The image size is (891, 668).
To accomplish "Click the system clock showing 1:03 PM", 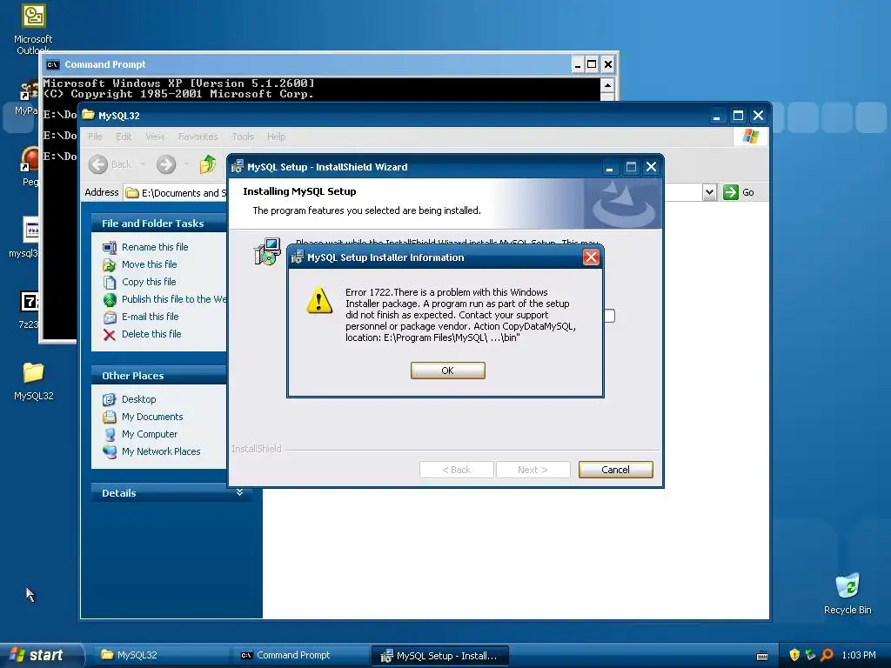I will 859,655.
